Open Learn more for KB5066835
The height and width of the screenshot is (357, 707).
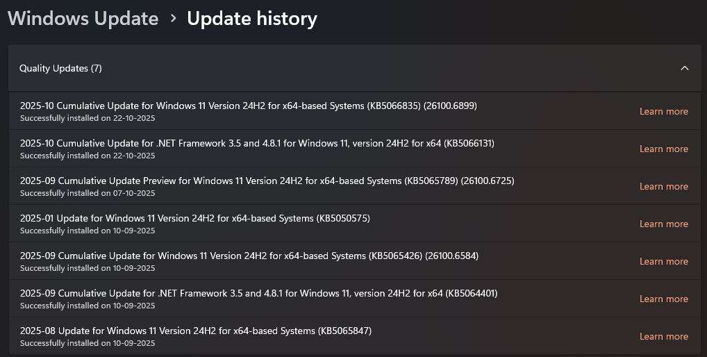[x=663, y=111]
